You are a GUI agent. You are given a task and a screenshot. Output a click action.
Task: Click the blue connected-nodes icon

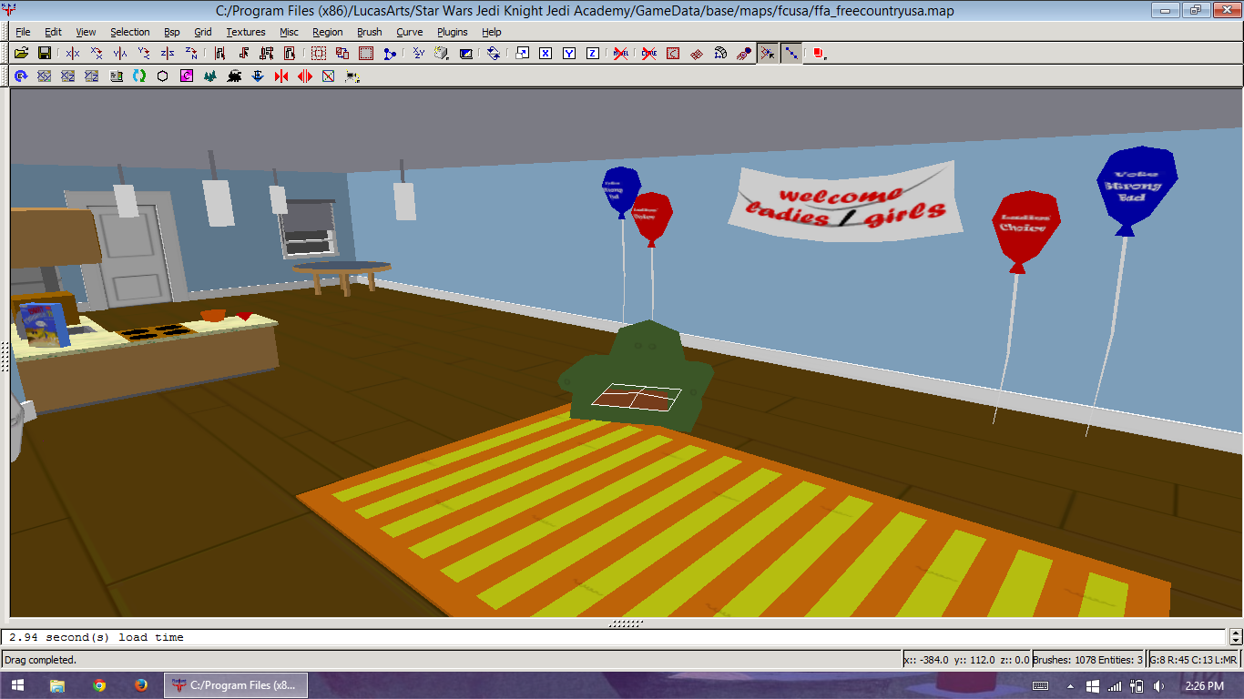390,54
